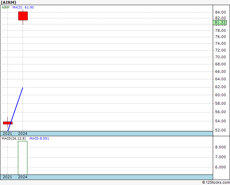
Task: Click the 6.000 MACD axis label
Action: [x=220, y=167]
